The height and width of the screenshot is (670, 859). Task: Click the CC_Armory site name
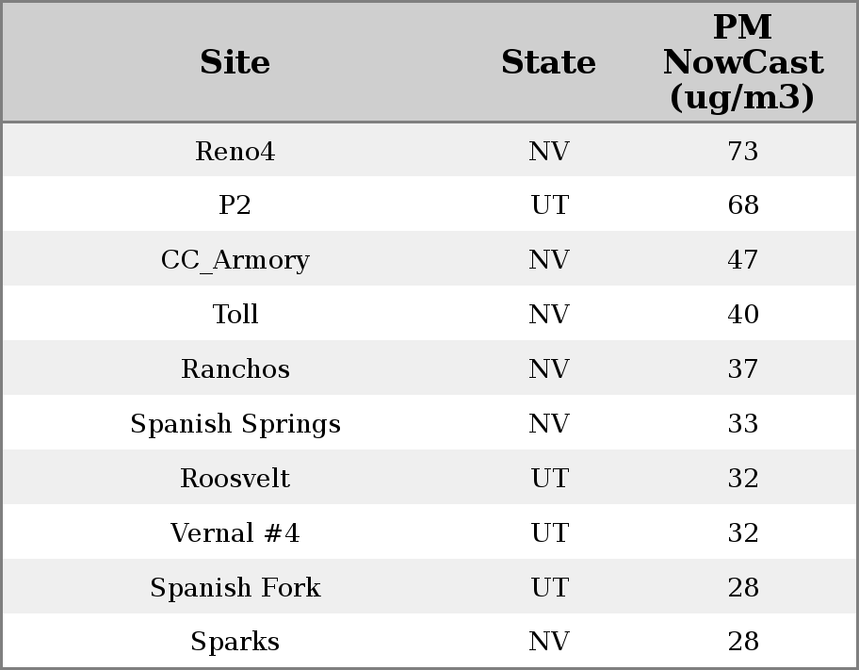coord(235,260)
